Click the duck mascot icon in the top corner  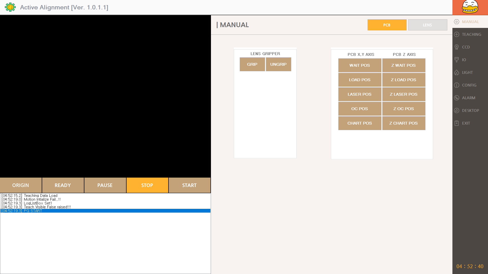click(470, 7)
